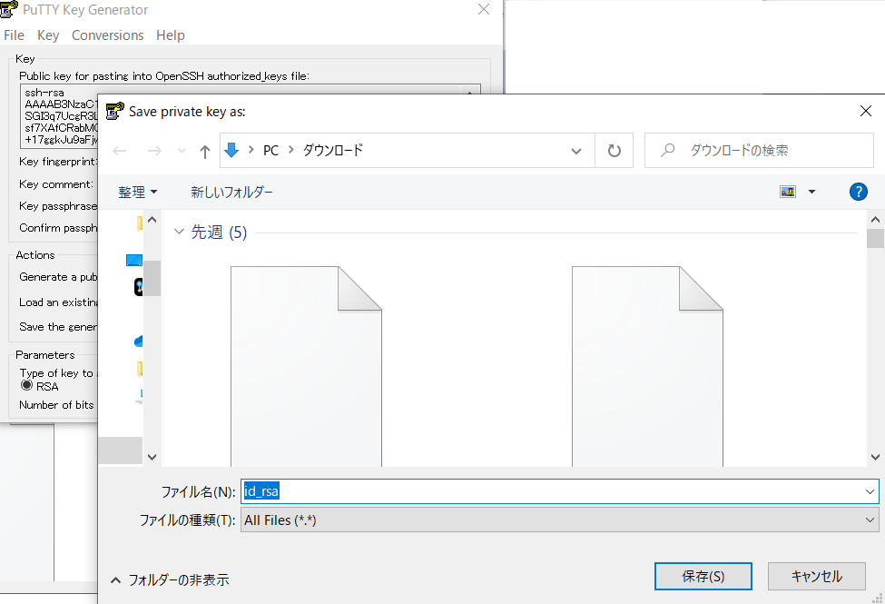Click the black app icon in navigation pane
The height and width of the screenshot is (604, 885).
tap(138, 286)
